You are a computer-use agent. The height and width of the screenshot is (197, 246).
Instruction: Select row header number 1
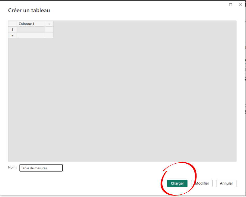point(12,29)
